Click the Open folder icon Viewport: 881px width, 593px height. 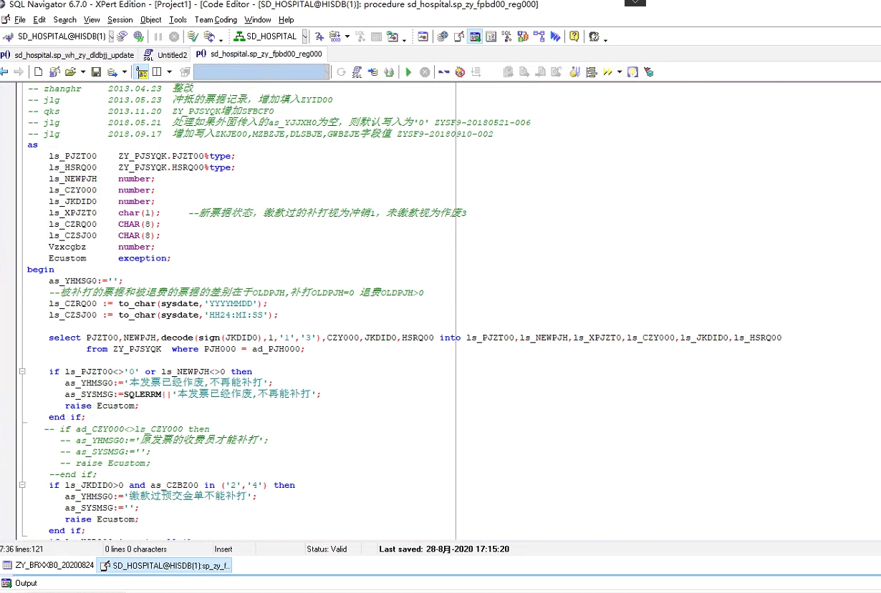click(x=70, y=72)
